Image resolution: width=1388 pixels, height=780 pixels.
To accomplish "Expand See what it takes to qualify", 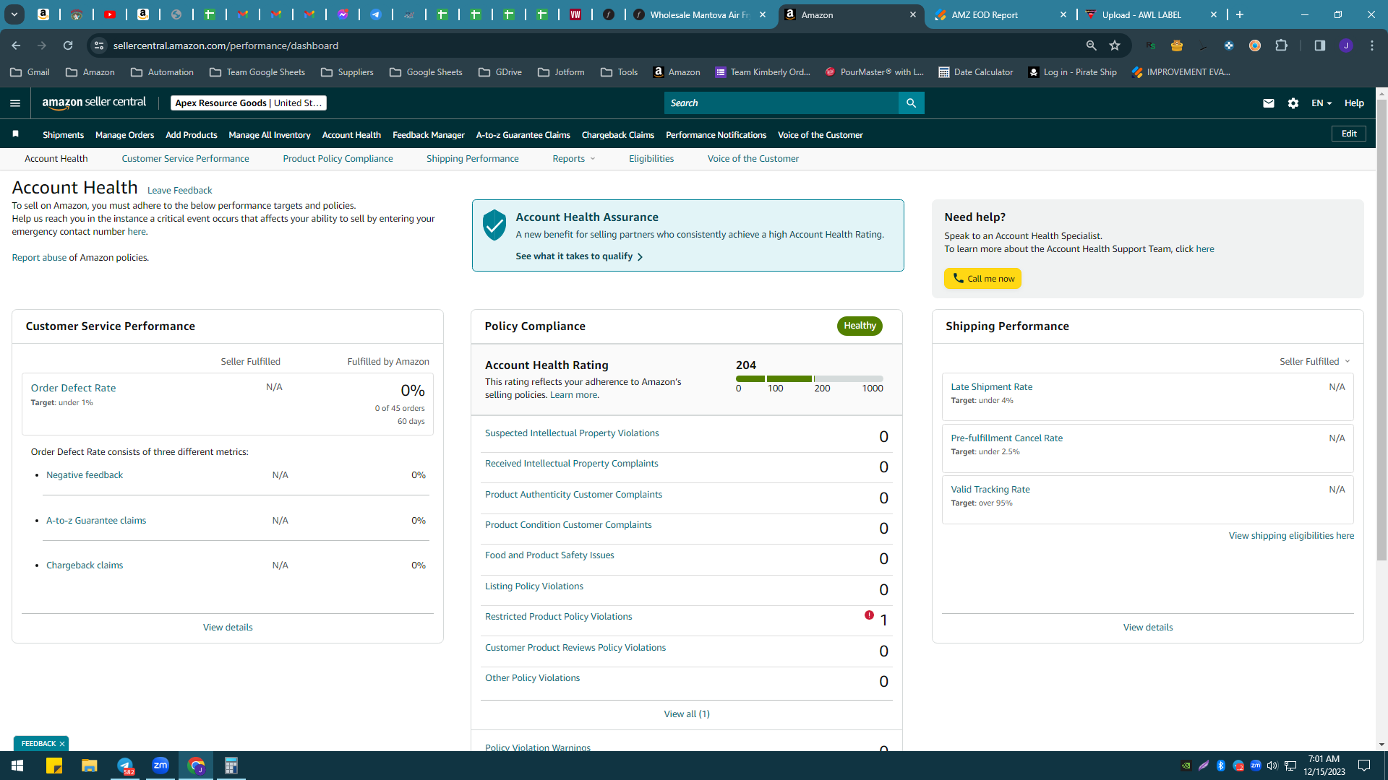I will (x=579, y=256).
